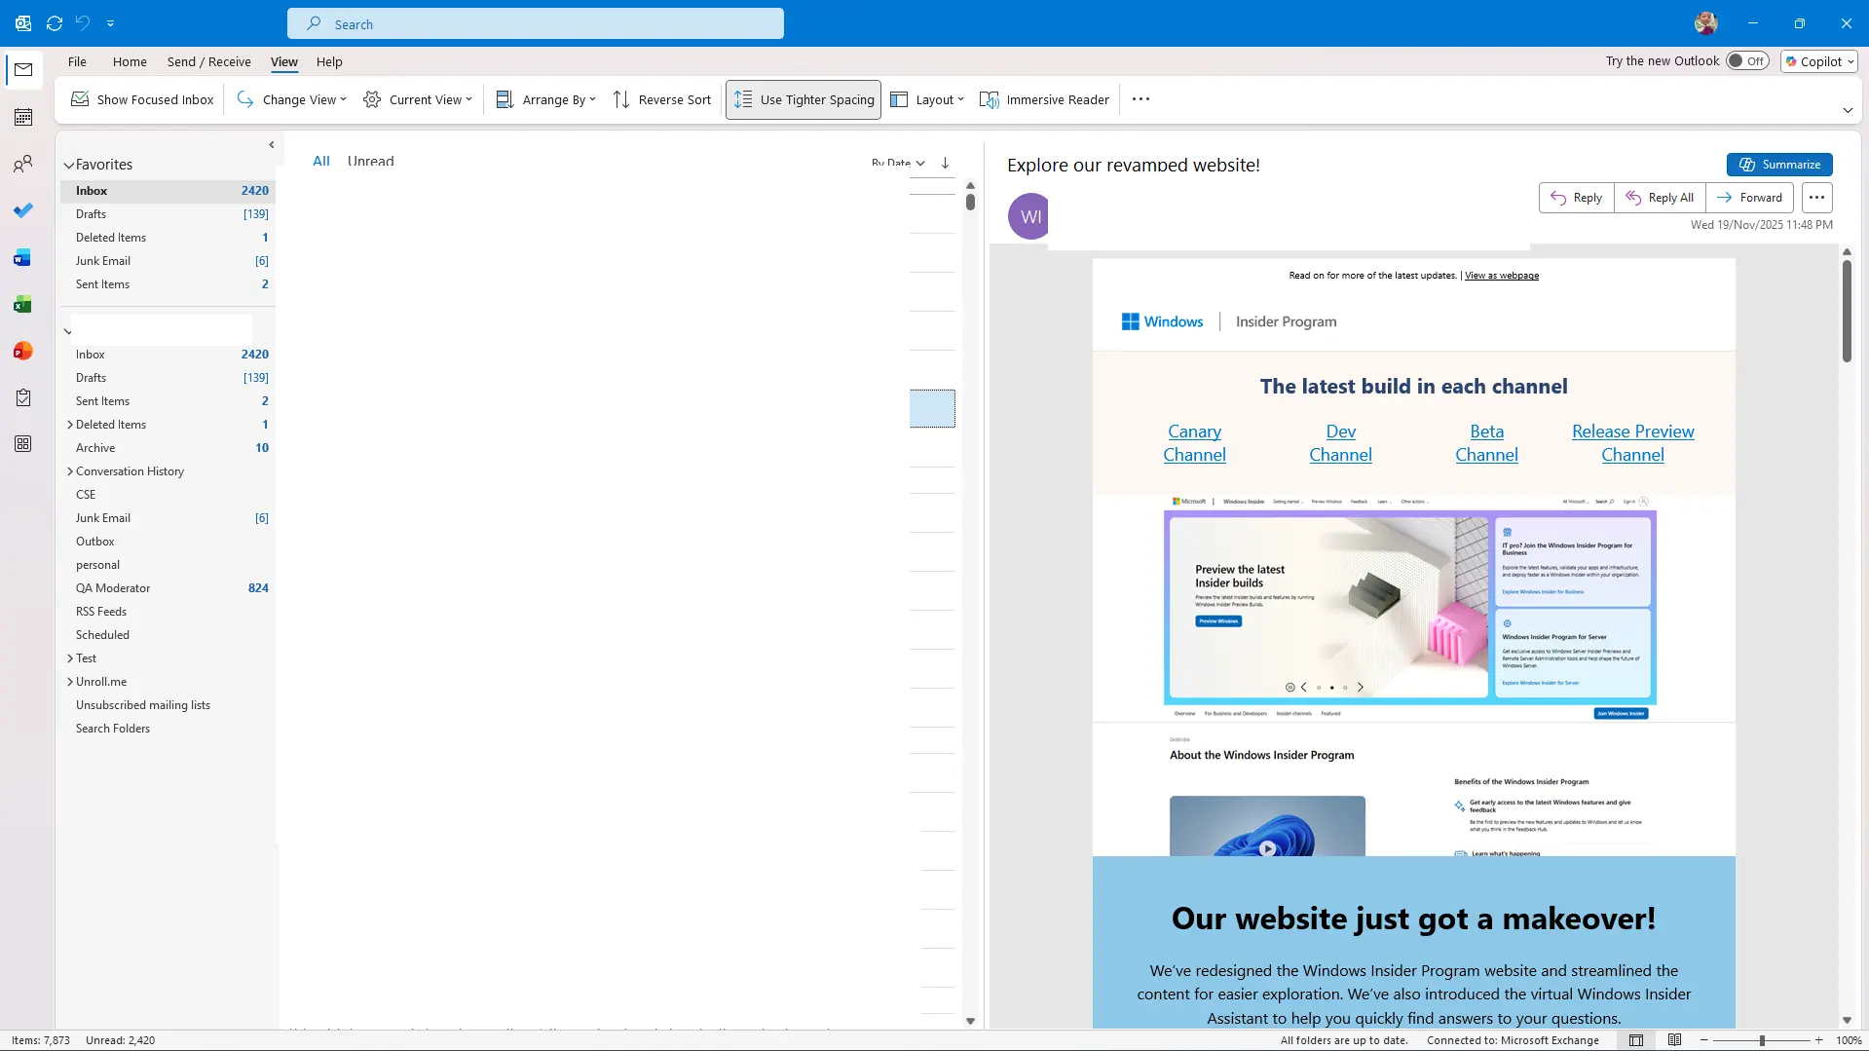Switch to the Home ribbon tab
The width and height of the screenshot is (1869, 1051).
pyautogui.click(x=130, y=61)
